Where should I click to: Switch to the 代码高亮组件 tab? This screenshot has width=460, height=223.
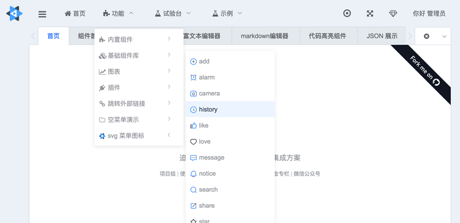pyautogui.click(x=327, y=36)
